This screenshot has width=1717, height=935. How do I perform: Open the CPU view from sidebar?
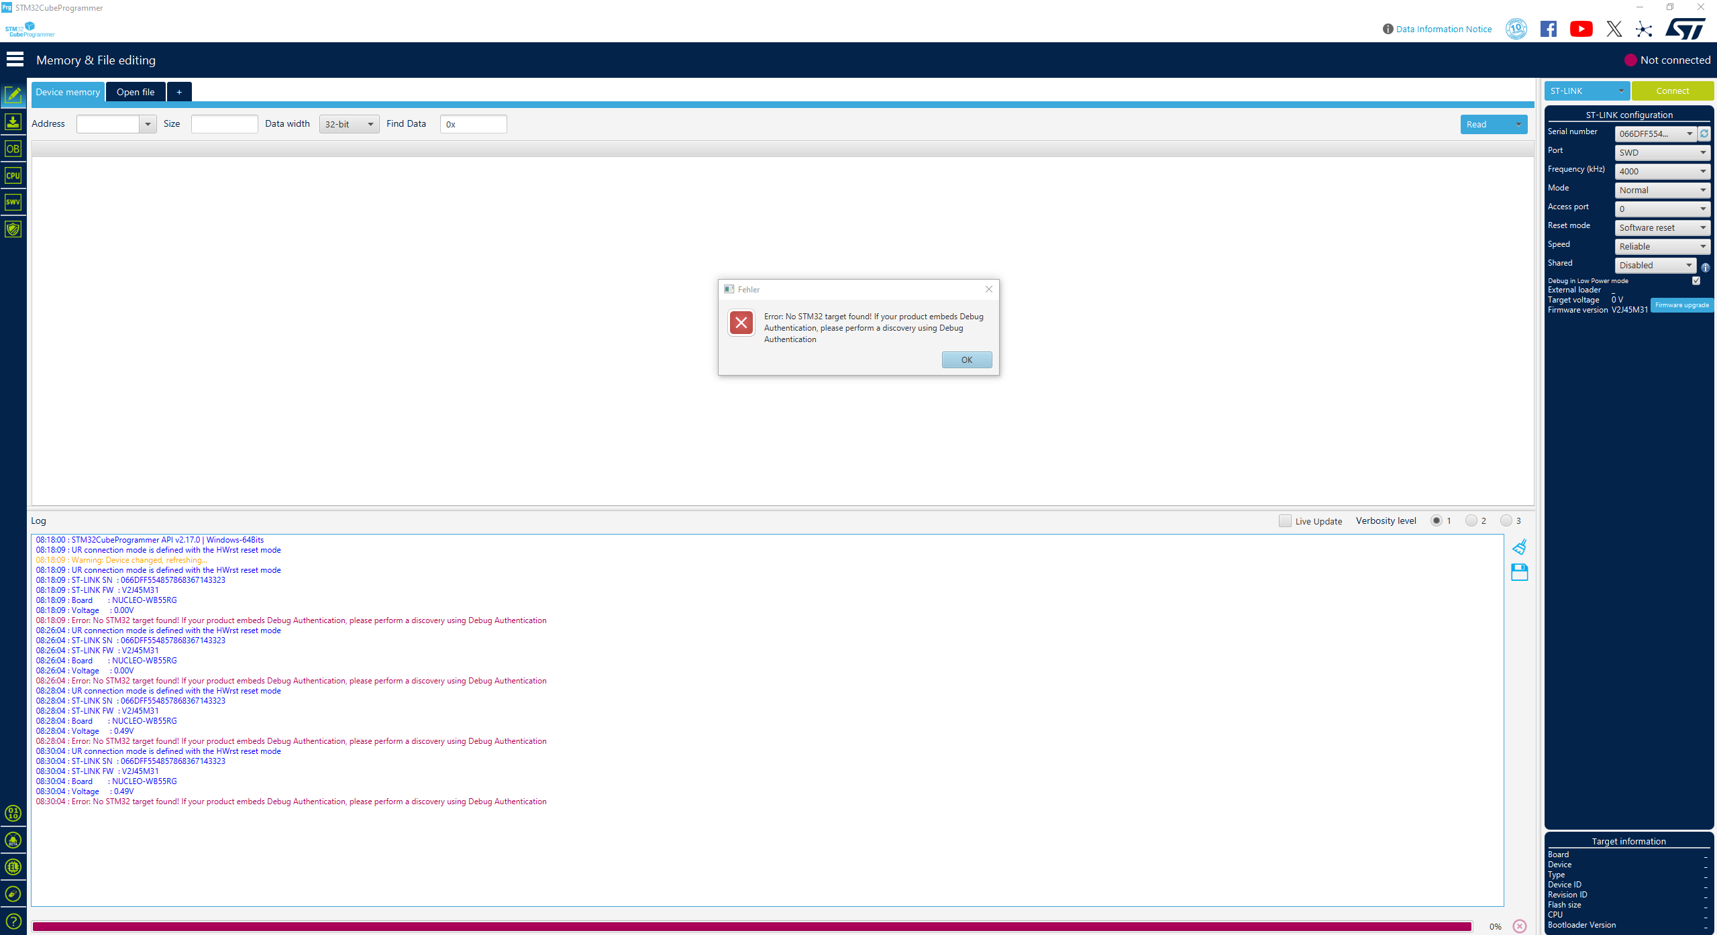(13, 176)
